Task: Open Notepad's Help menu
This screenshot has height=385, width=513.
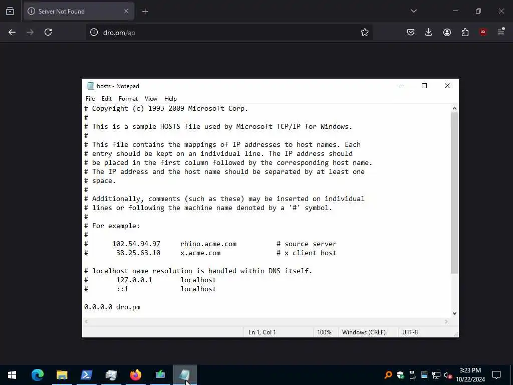Action: pyautogui.click(x=170, y=99)
